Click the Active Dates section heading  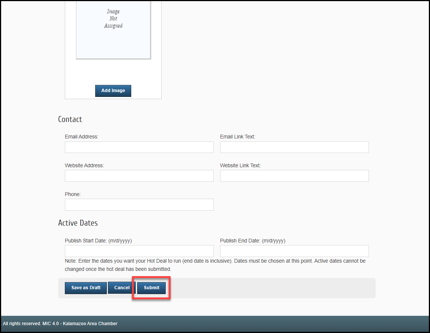78,223
